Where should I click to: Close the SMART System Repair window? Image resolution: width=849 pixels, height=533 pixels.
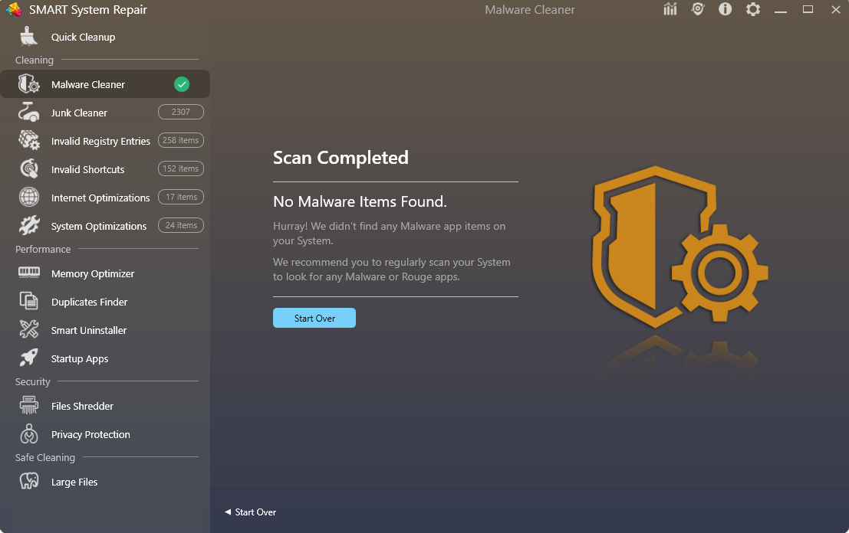click(835, 10)
